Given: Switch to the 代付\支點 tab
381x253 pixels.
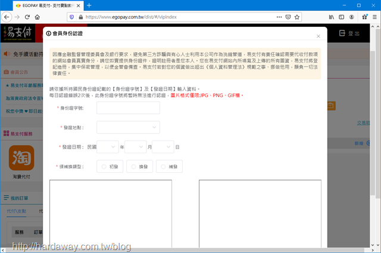Looking at the screenshot, I should tap(16, 211).
